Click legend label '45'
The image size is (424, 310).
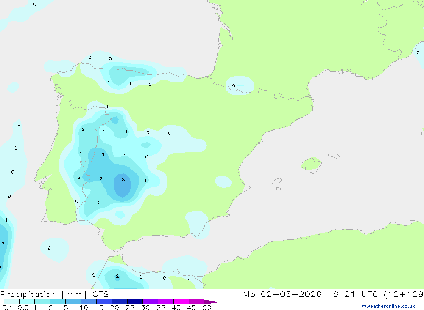(x=192, y=307)
